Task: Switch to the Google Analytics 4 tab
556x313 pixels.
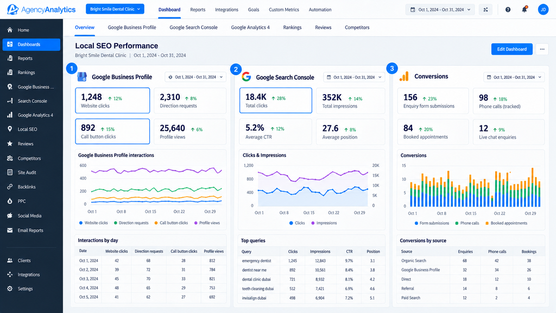Action: (x=250, y=27)
